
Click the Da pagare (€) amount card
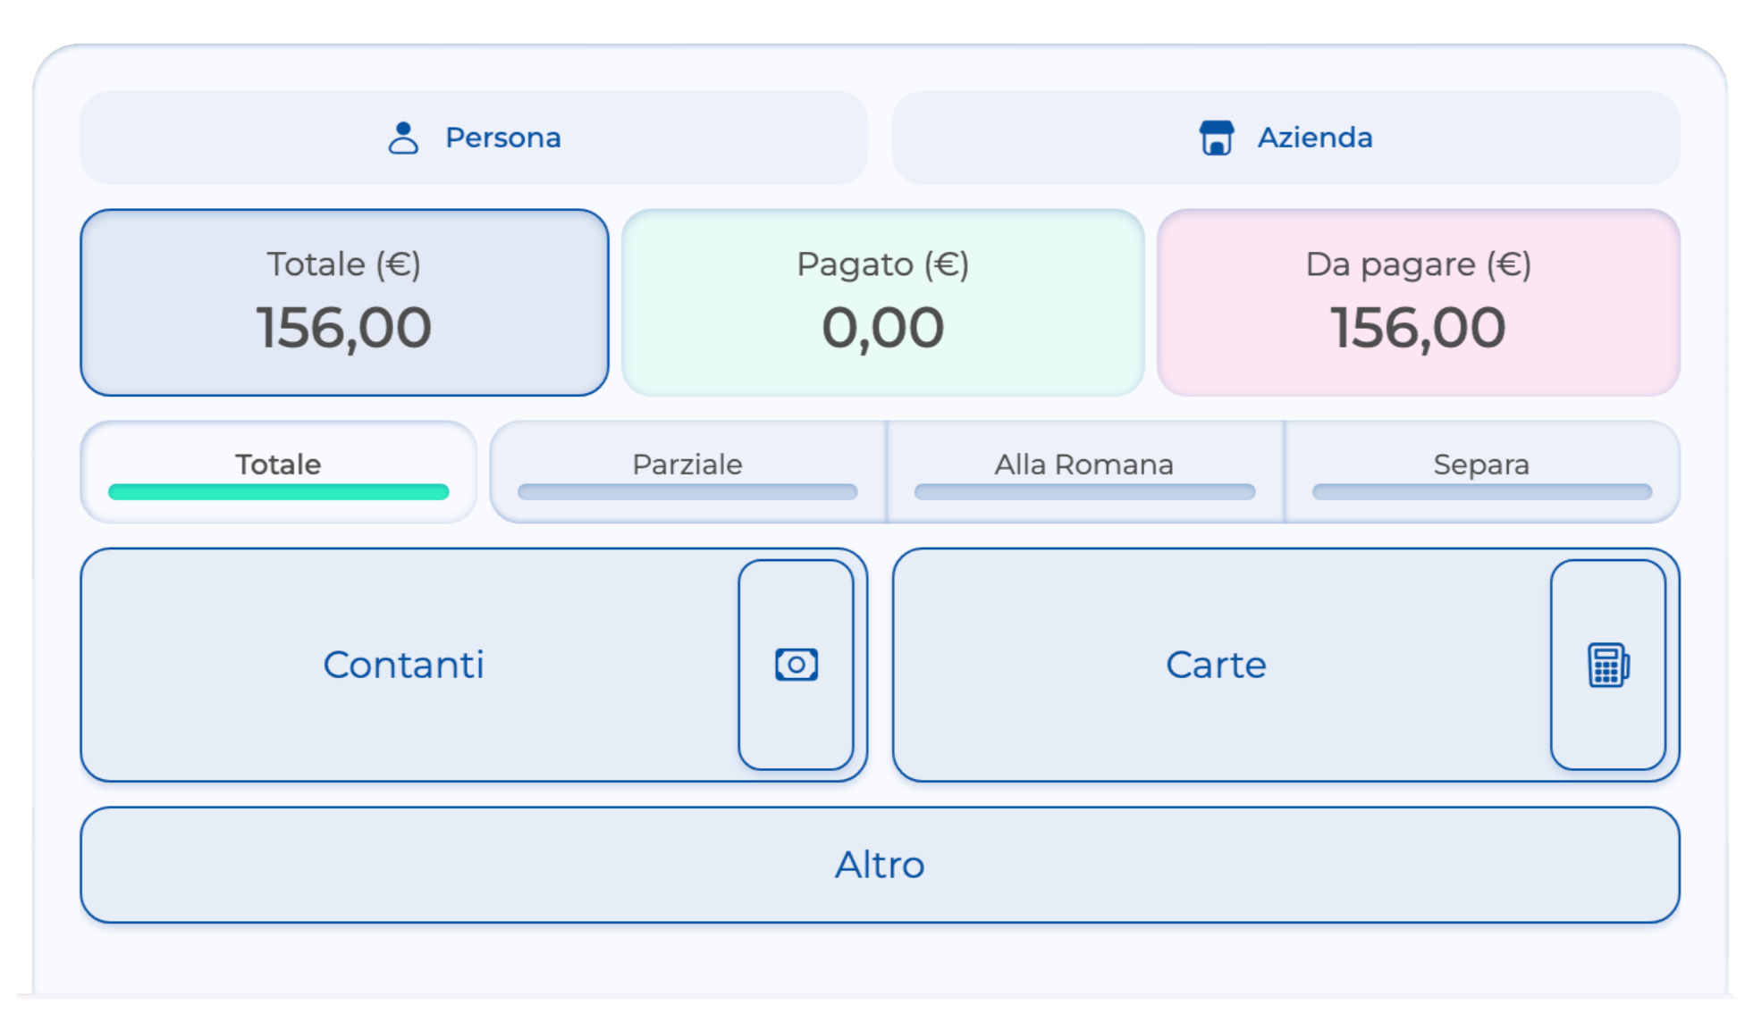point(1418,302)
